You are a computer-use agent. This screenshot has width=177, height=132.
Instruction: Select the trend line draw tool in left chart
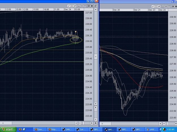pyautogui.click(x=69, y=6)
